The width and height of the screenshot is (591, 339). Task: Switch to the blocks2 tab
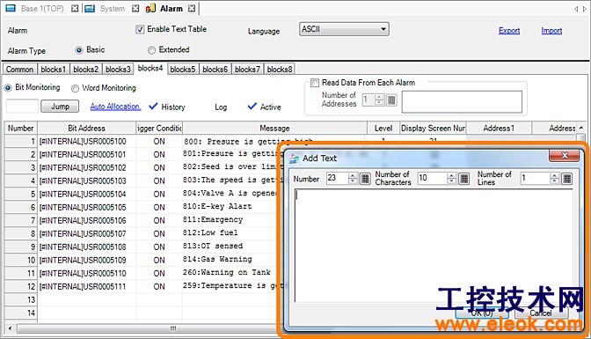85,70
